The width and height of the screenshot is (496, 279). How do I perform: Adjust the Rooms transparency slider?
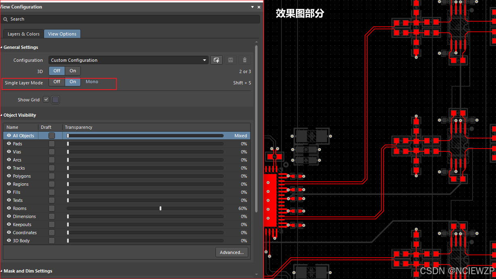pos(160,208)
